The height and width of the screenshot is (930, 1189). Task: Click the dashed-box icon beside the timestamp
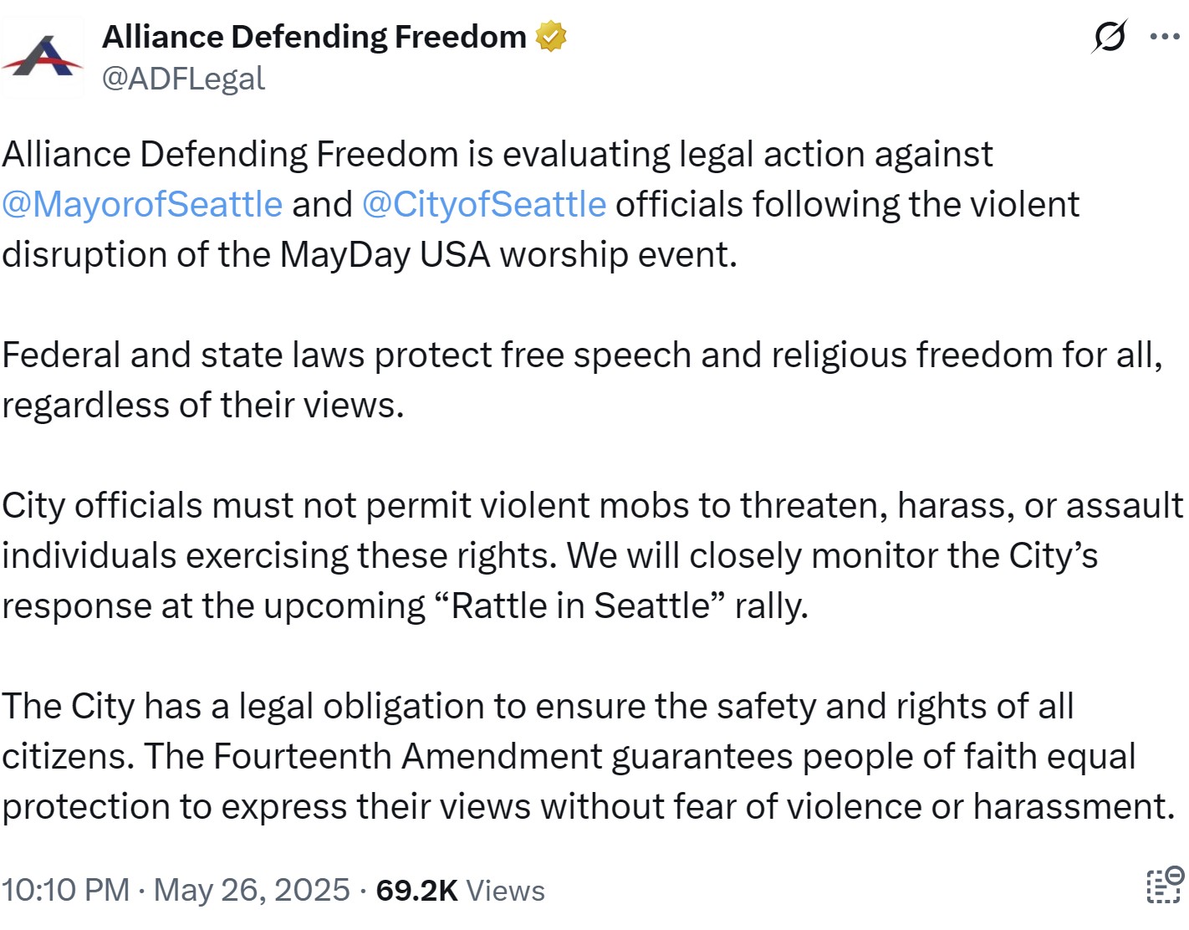point(1165,886)
